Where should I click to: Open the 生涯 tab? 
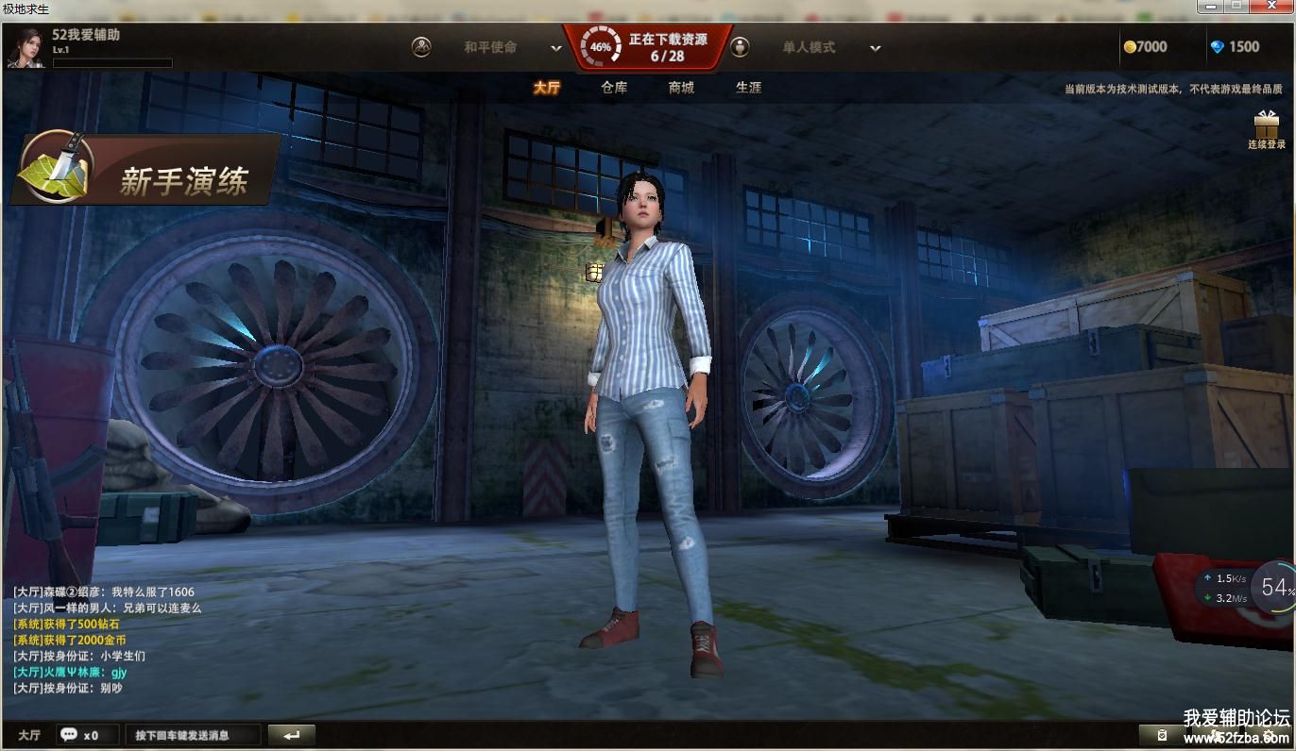pyautogui.click(x=748, y=87)
